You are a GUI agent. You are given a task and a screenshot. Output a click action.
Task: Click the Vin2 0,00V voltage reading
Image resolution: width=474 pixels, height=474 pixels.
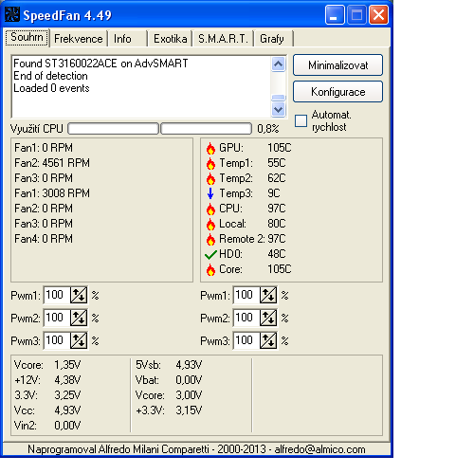coord(47,426)
